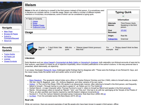Open the Major Bagstock link
The height and width of the screenshot is (105, 141).
coord(36,80)
